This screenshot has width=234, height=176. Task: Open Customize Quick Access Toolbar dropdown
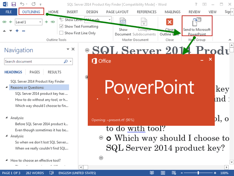pyautogui.click(x=41, y=4)
